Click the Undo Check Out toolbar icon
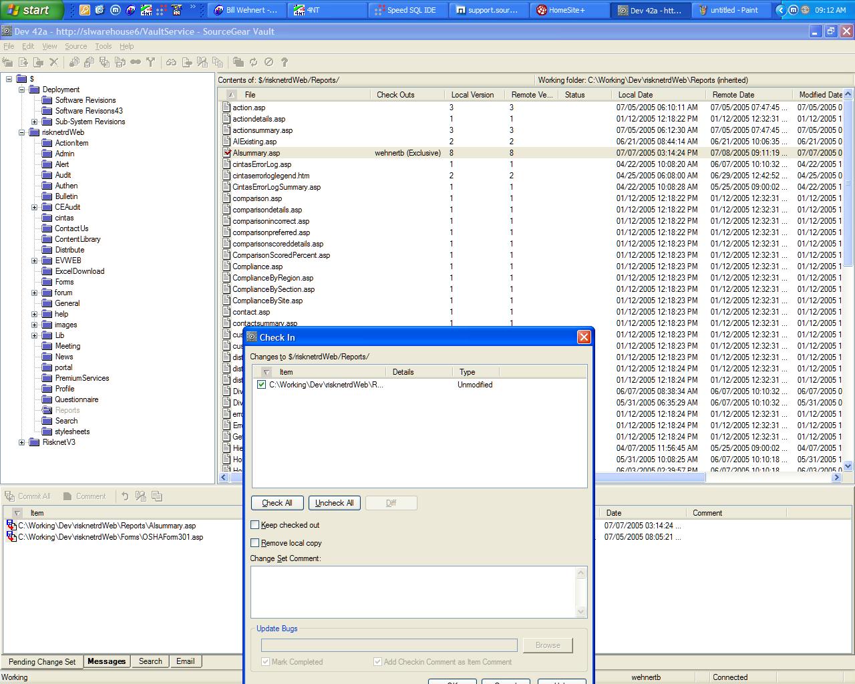 coord(120,62)
